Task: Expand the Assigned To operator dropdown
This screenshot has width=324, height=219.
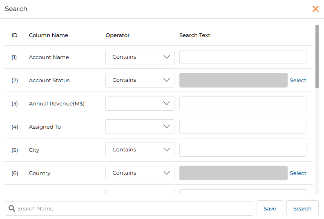Action: [x=140, y=127]
